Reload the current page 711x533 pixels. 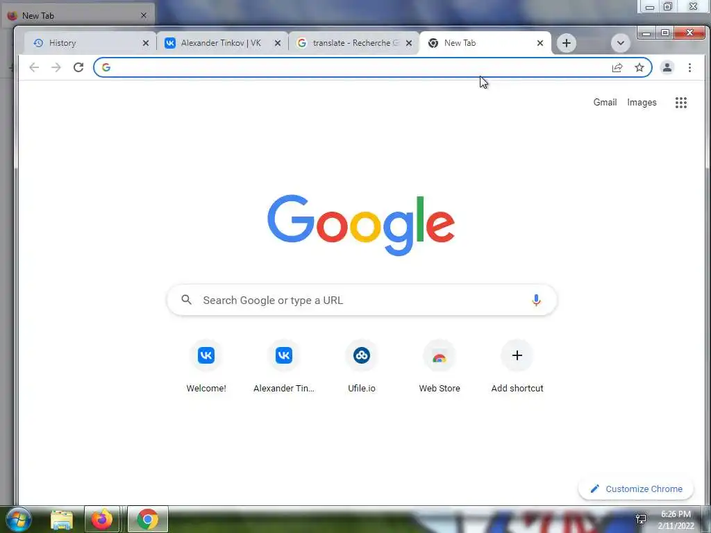click(x=78, y=67)
